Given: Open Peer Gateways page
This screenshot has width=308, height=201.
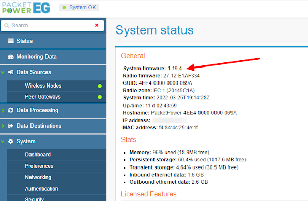Looking at the screenshot, I should tap(56, 97).
